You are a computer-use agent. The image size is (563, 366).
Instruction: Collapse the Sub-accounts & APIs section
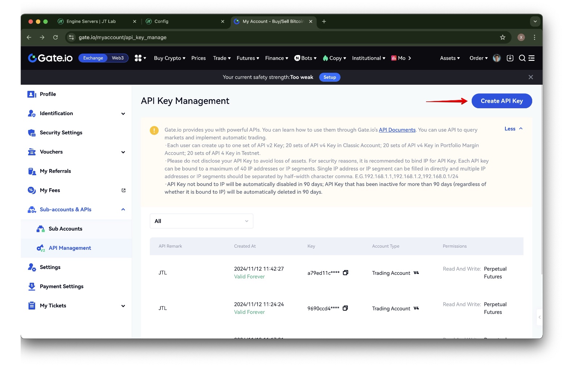(123, 210)
